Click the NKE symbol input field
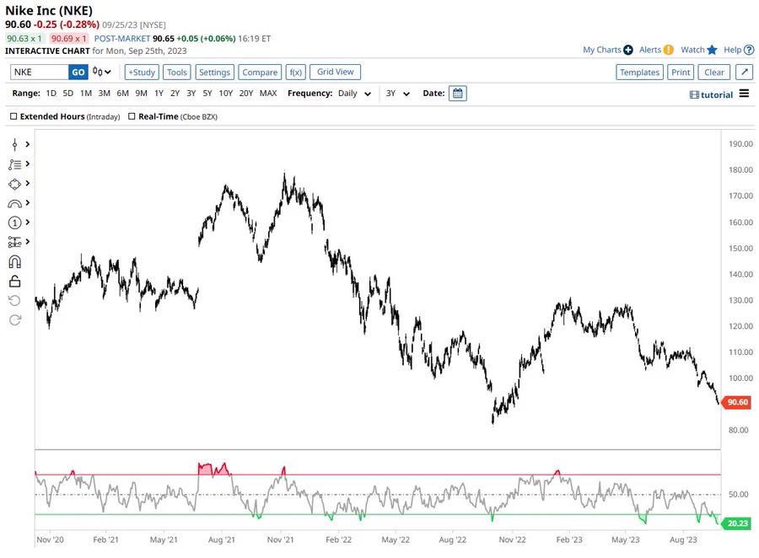759x558 pixels. point(39,72)
